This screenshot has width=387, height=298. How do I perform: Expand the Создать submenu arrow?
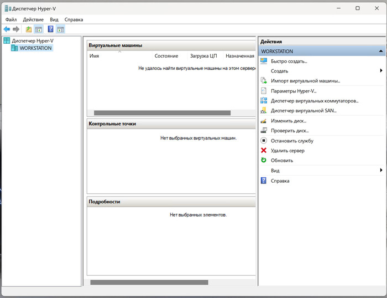pos(381,71)
